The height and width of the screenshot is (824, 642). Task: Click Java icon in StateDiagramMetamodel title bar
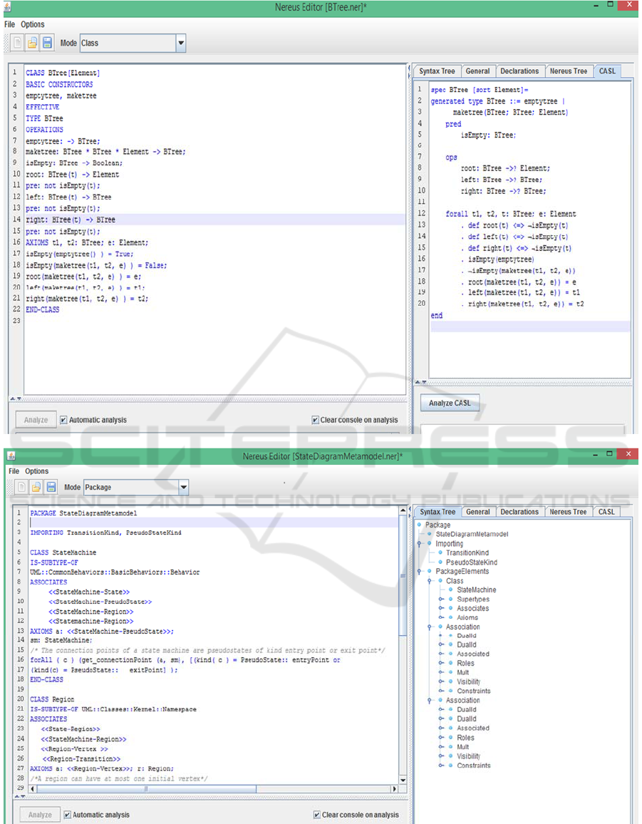(x=11, y=455)
